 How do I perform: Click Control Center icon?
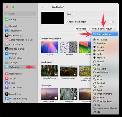[7, 44]
